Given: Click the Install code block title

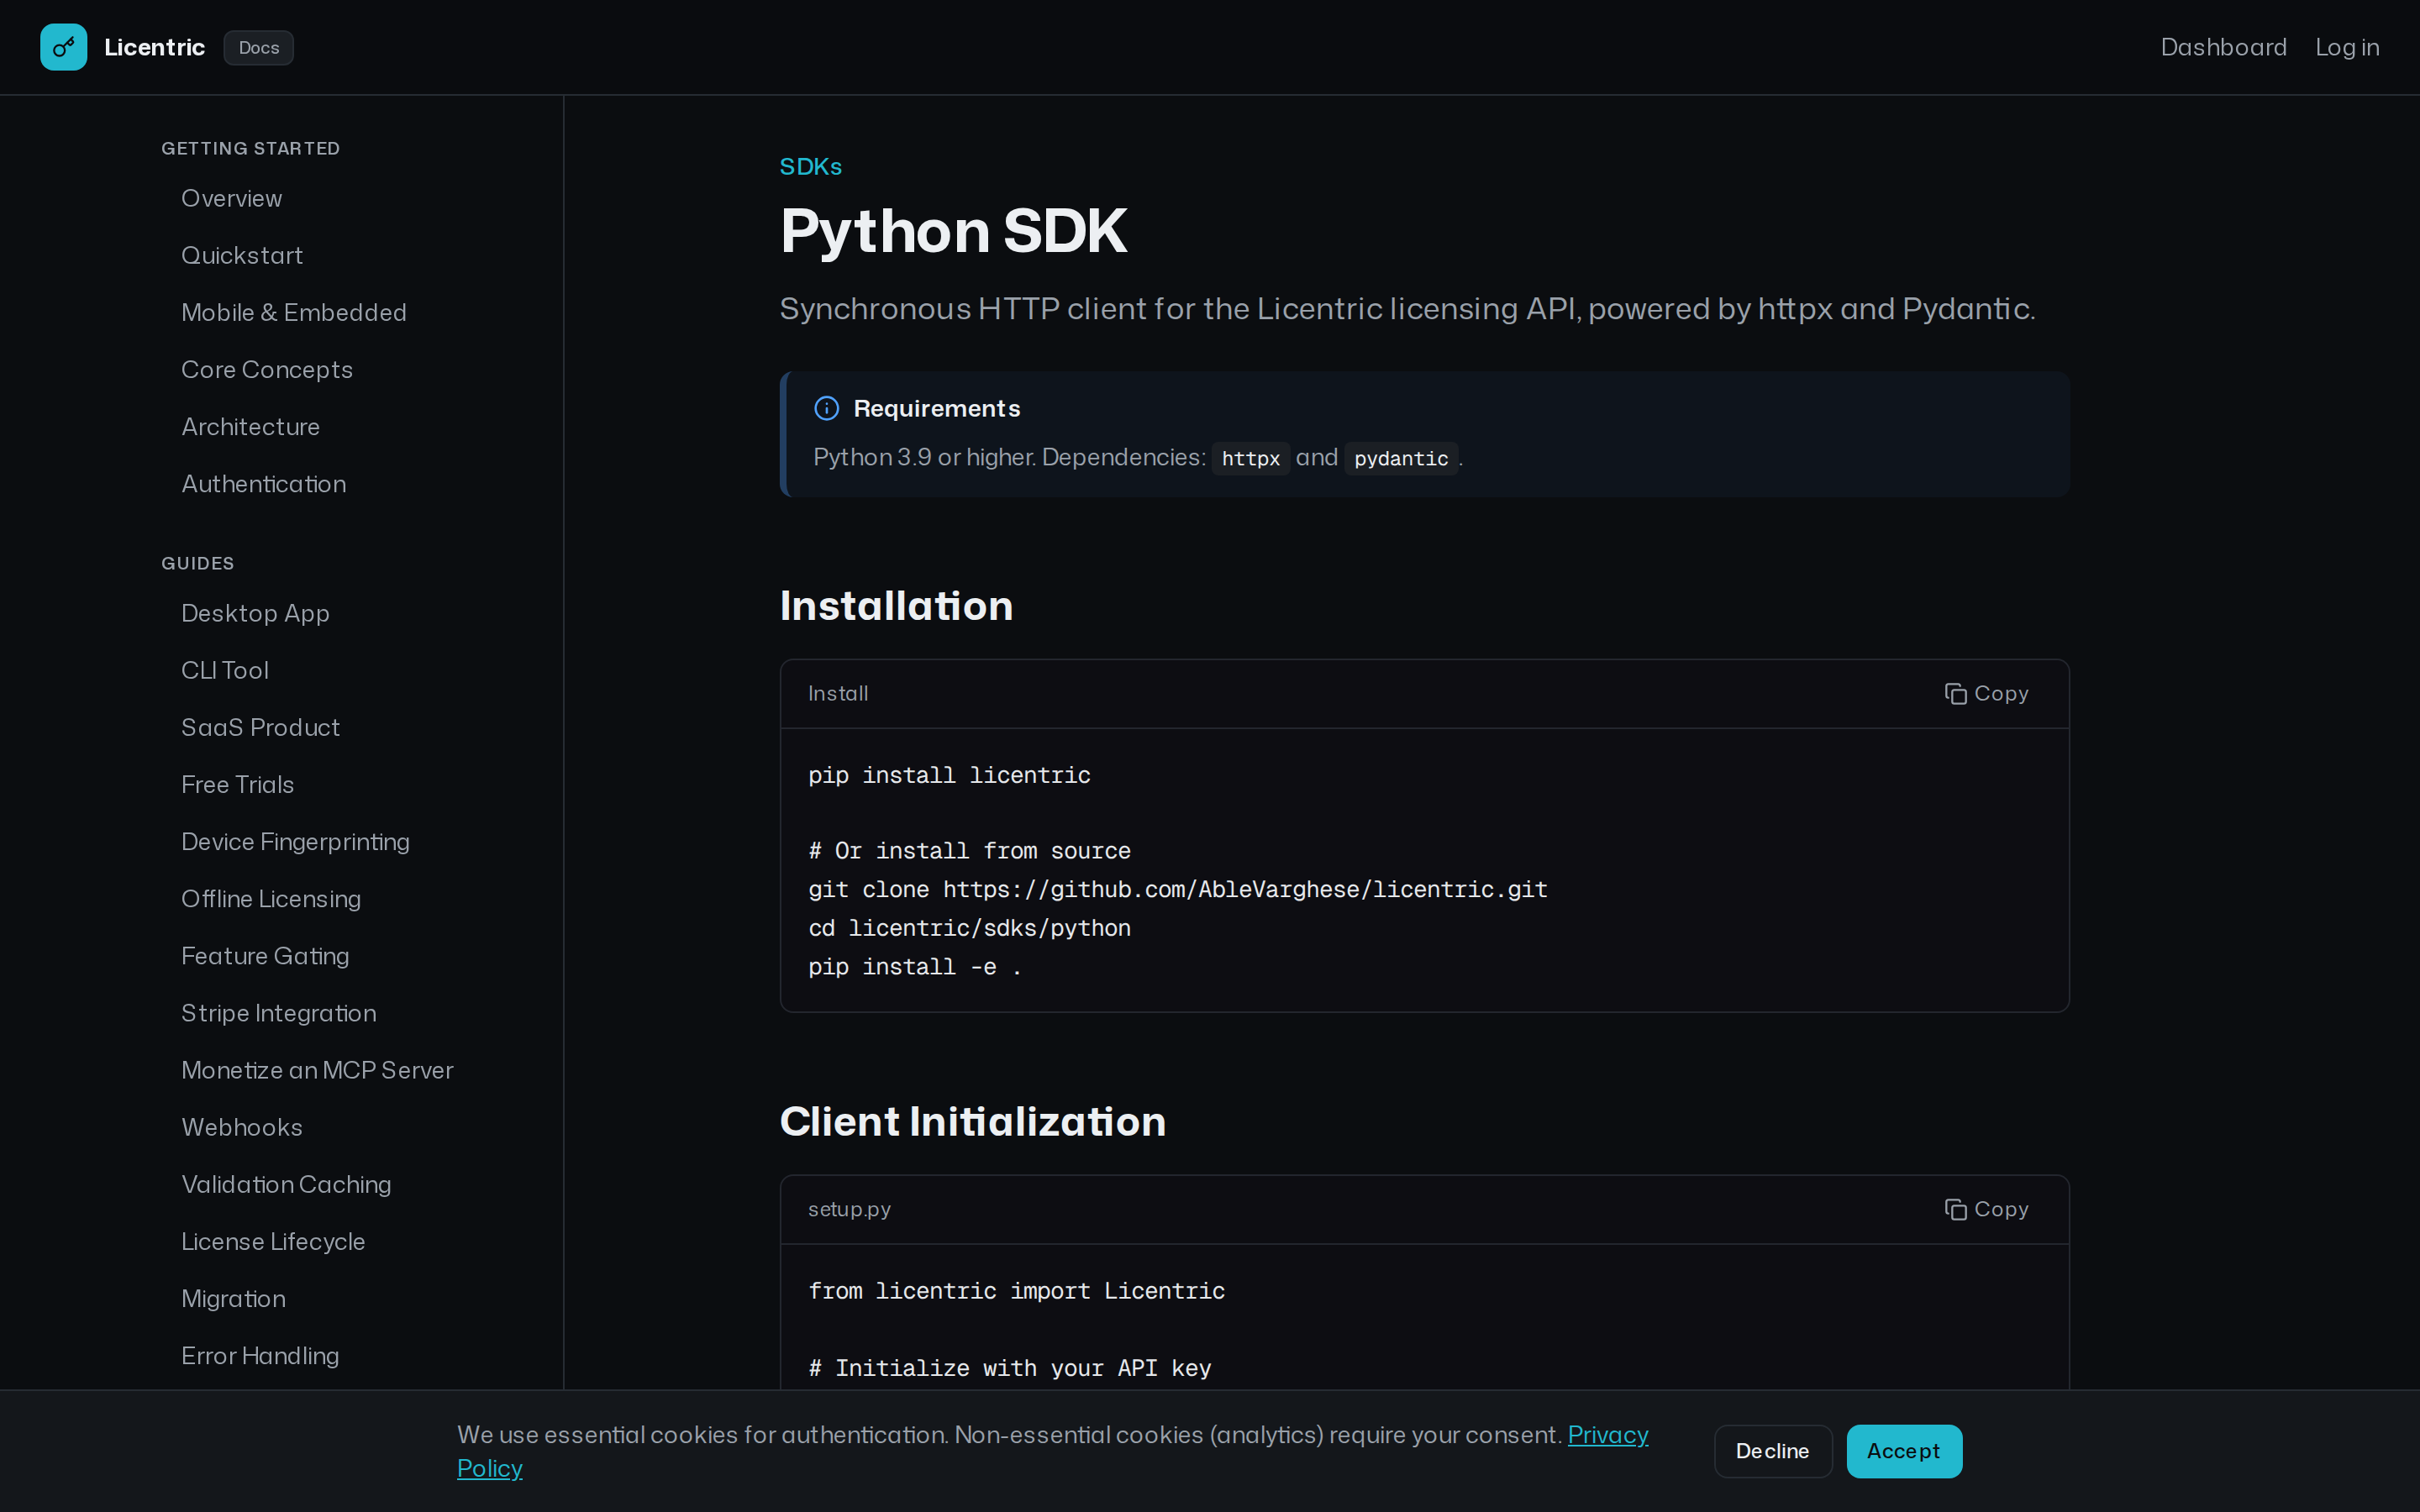Looking at the screenshot, I should pos(837,693).
